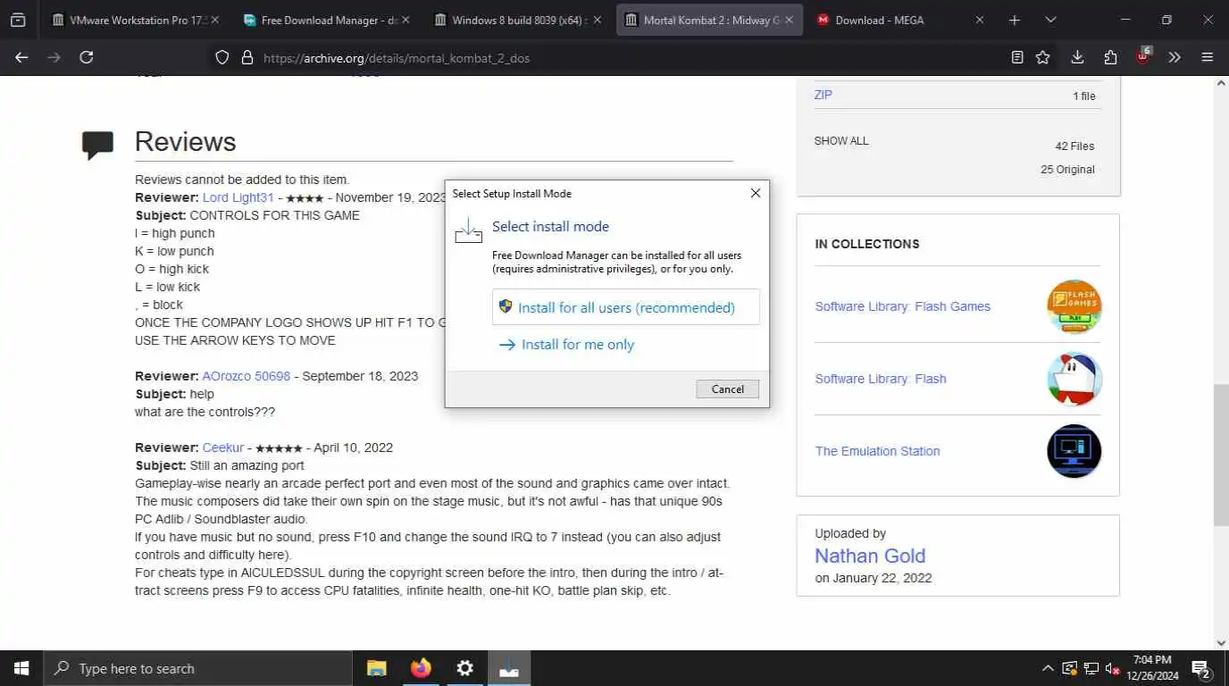This screenshot has height=686, width=1229.
Task: Show more toolbar tools chevron
Action: (1175, 57)
